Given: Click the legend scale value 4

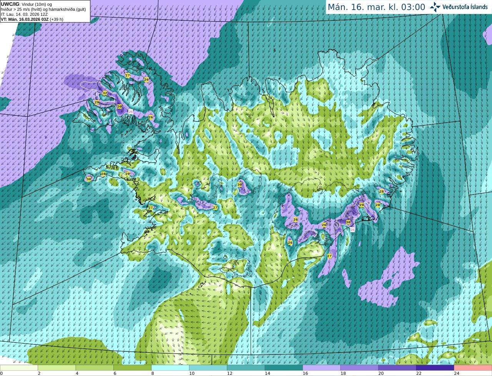Looking at the screenshot, I should (x=77, y=373).
